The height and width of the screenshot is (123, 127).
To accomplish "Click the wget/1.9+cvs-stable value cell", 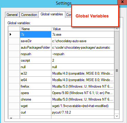I will tap(83, 106).
